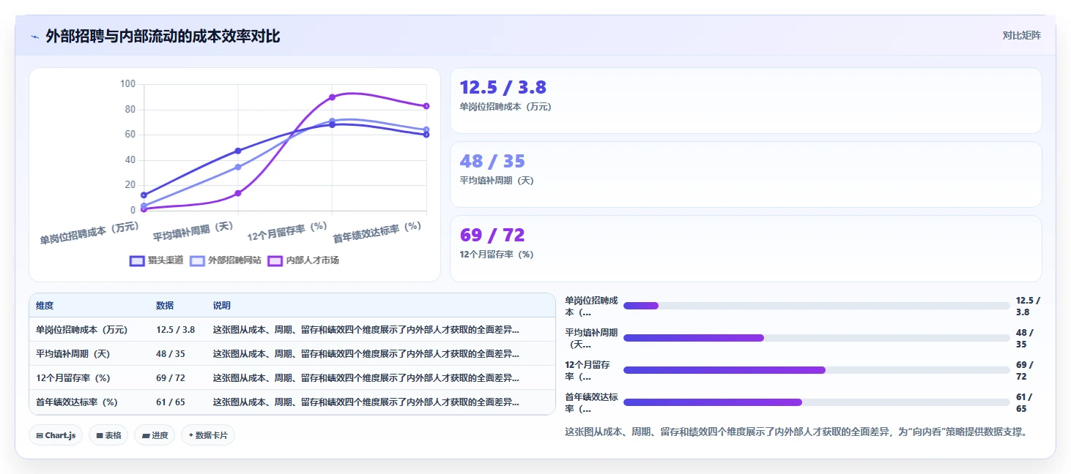Viewport: 1071px width, 474px height.
Task: Click stat card label 单岗位招聘成本（万元）
Action: pos(505,107)
